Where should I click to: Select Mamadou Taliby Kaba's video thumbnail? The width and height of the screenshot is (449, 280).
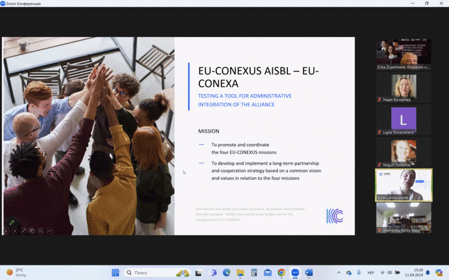404,218
